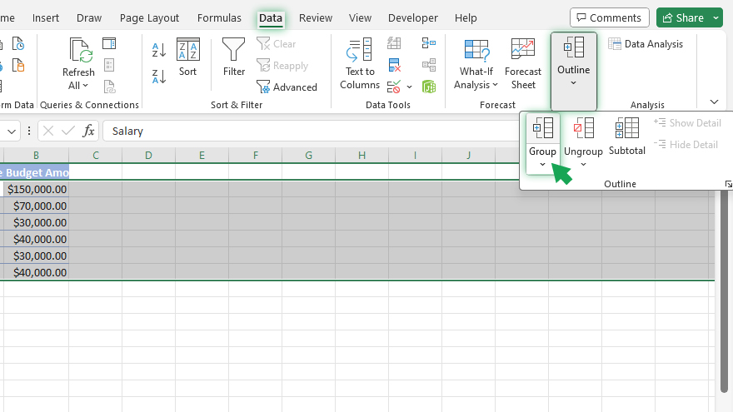Expand the Refresh All dropdown arrow
Image resolution: width=733 pixels, height=412 pixels.
pos(85,86)
